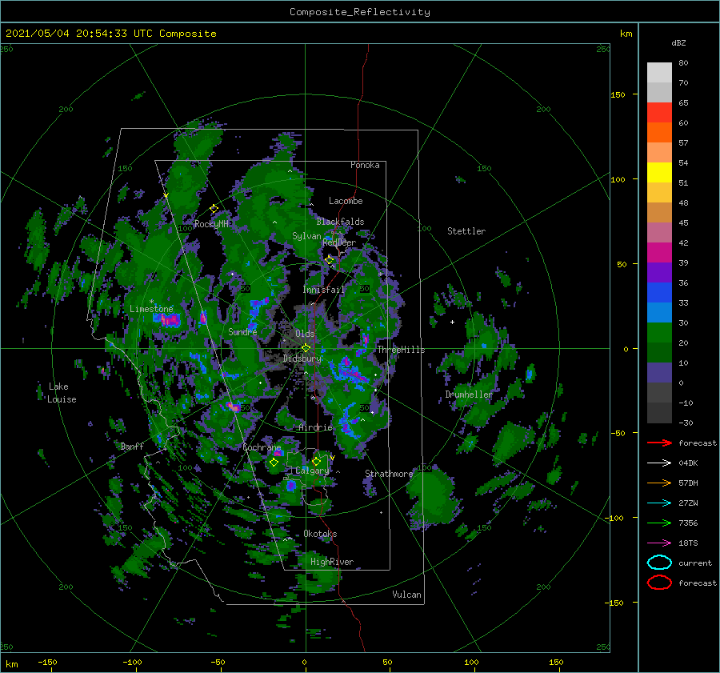Image resolution: width=720 pixels, height=673 pixels.
Task: Click the RockyMH label
Action: [x=211, y=224]
